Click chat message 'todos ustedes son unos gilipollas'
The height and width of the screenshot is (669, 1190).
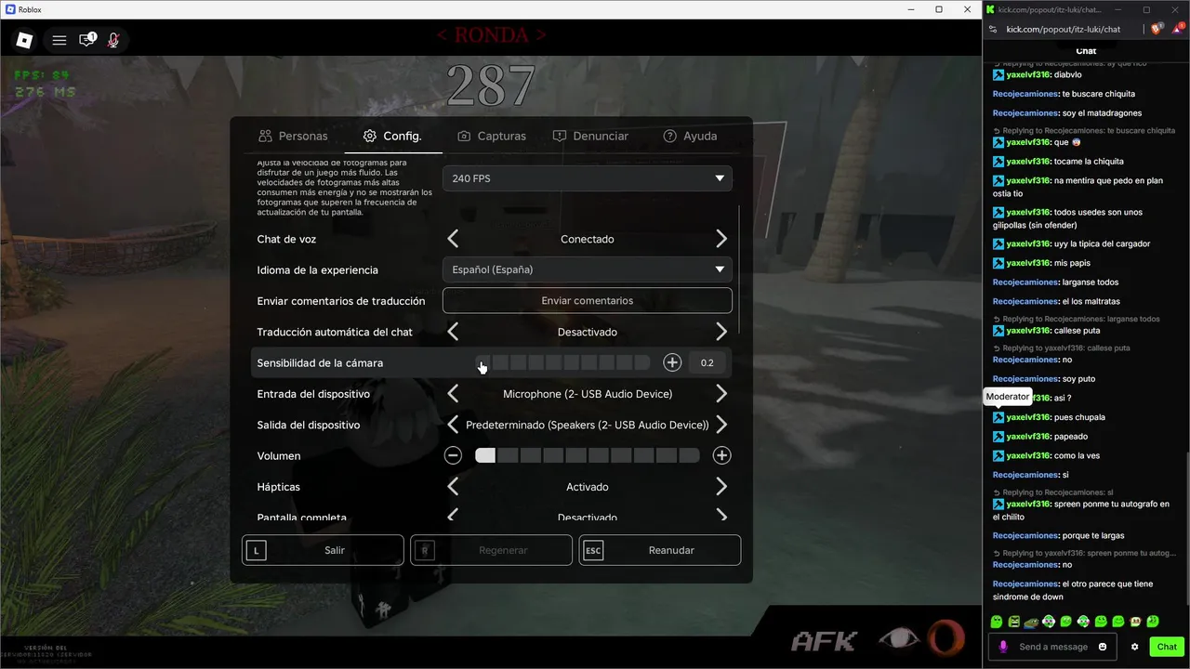[1066, 218]
